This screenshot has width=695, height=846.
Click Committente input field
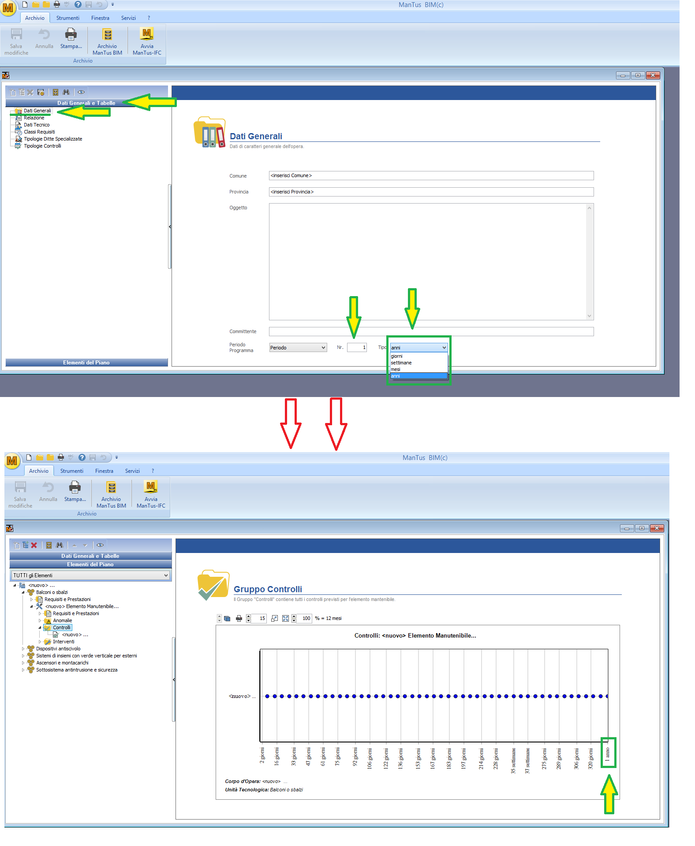[x=431, y=332]
